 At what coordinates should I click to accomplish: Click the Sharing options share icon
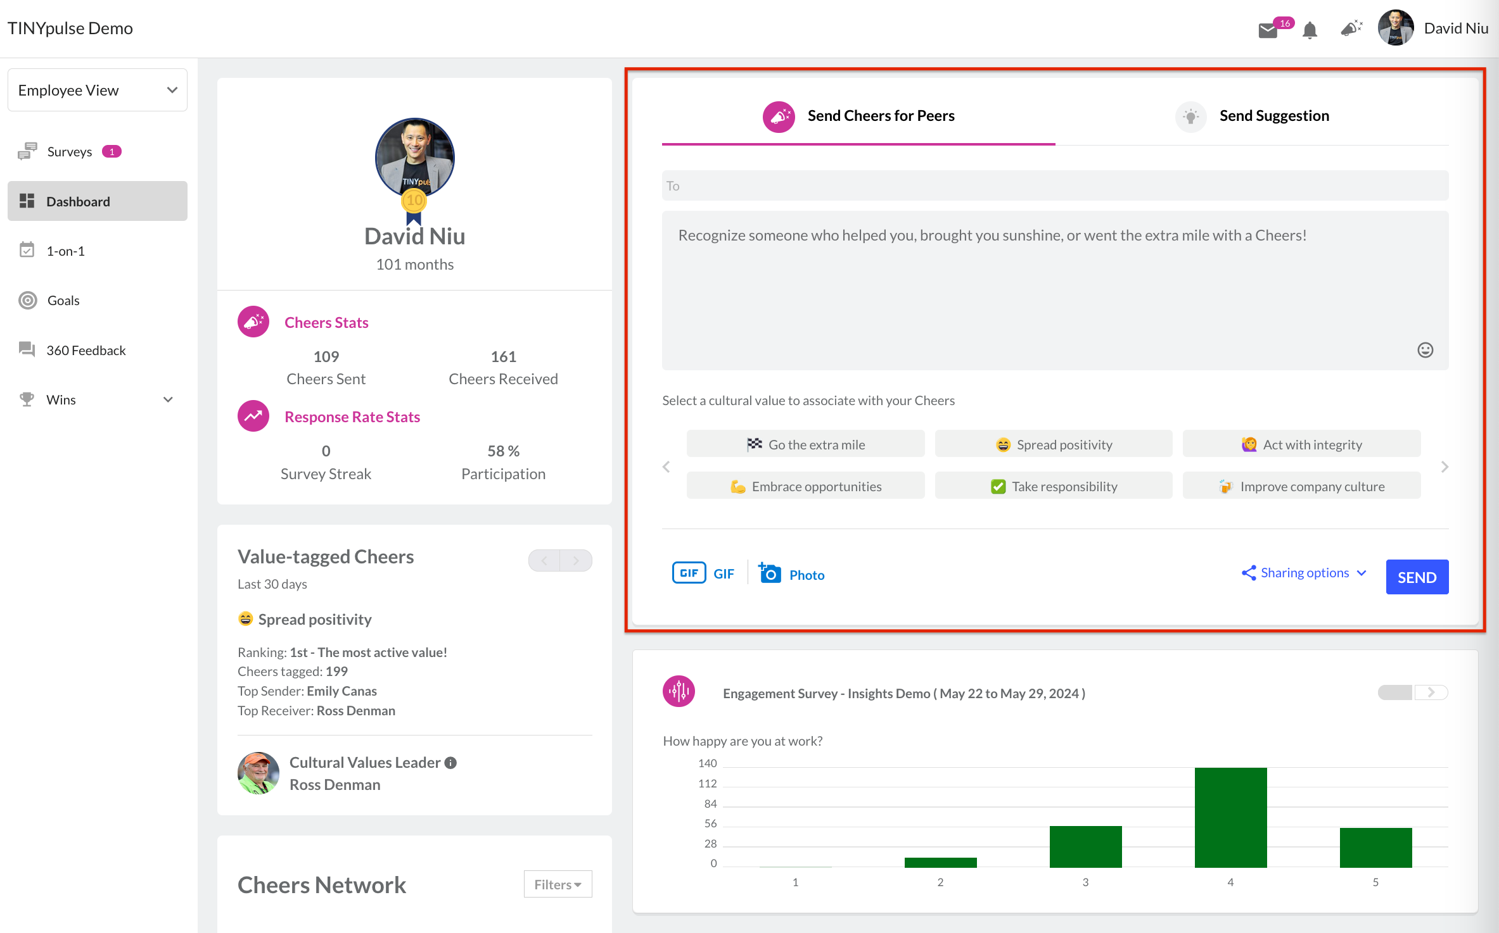[1249, 573]
